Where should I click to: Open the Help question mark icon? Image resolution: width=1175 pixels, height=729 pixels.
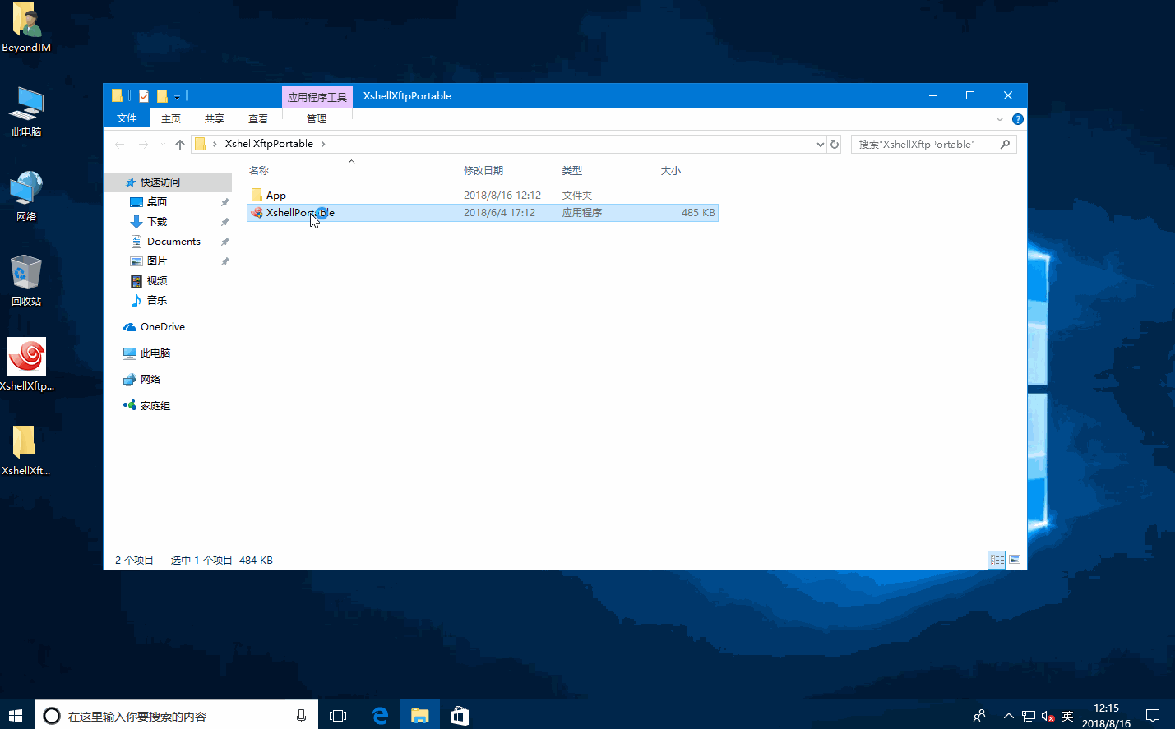point(1017,119)
